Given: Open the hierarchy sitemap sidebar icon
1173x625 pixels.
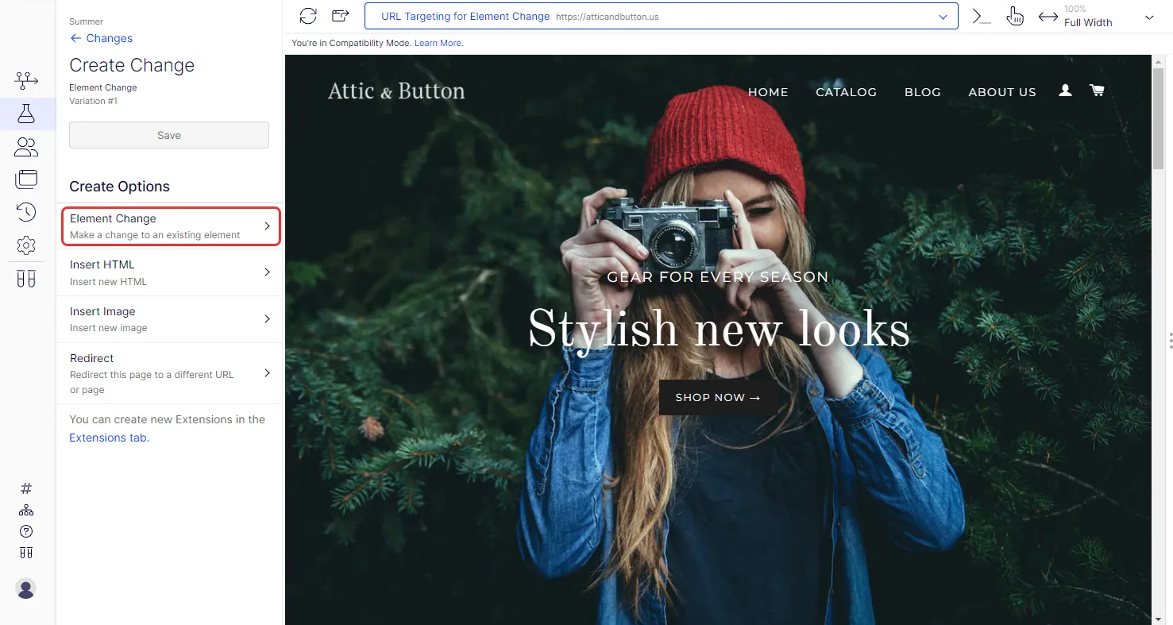Looking at the screenshot, I should pos(26,510).
